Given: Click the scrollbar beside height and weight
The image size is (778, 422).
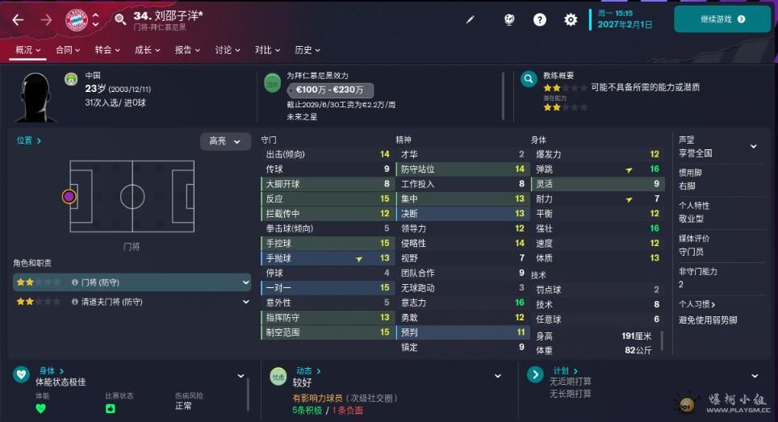Looking at the screenshot, I should tap(662, 341).
